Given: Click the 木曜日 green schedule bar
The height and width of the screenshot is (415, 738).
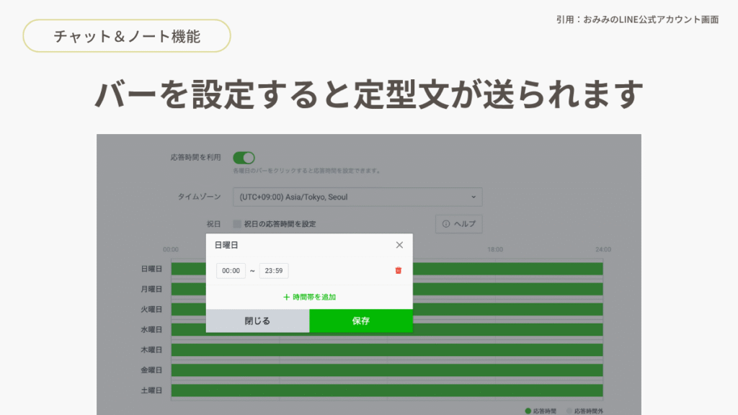Looking at the screenshot, I should coord(386,350).
